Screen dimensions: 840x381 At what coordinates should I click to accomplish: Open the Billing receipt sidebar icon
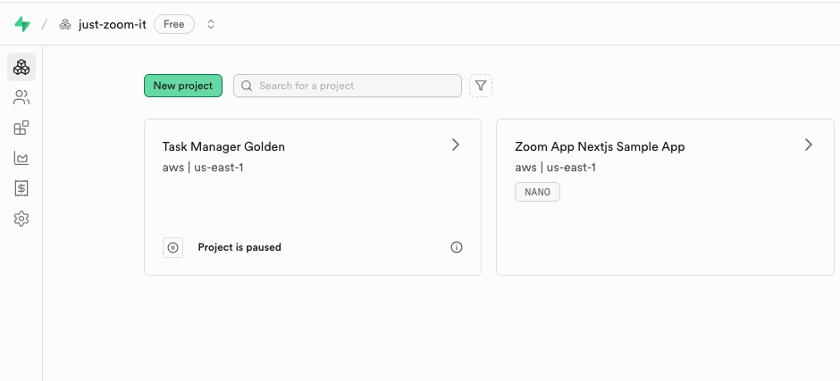(21, 188)
